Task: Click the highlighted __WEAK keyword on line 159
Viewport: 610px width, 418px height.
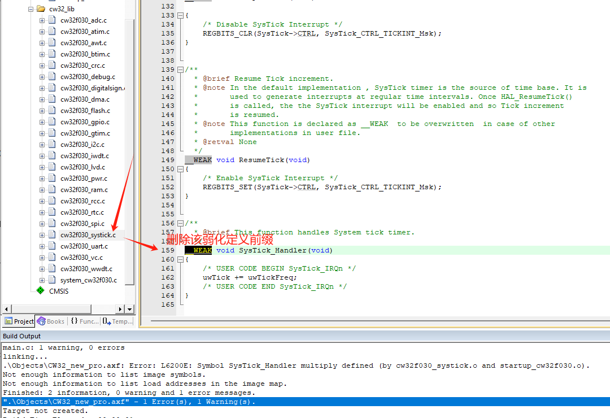Action: pos(198,250)
